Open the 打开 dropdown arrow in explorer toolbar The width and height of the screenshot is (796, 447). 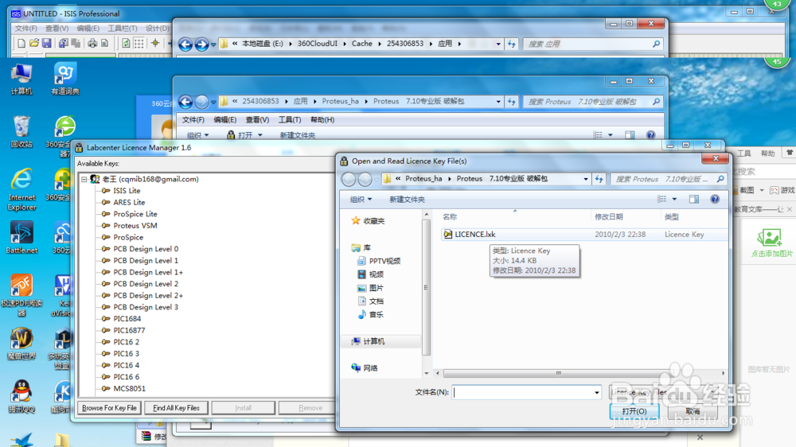(x=260, y=135)
